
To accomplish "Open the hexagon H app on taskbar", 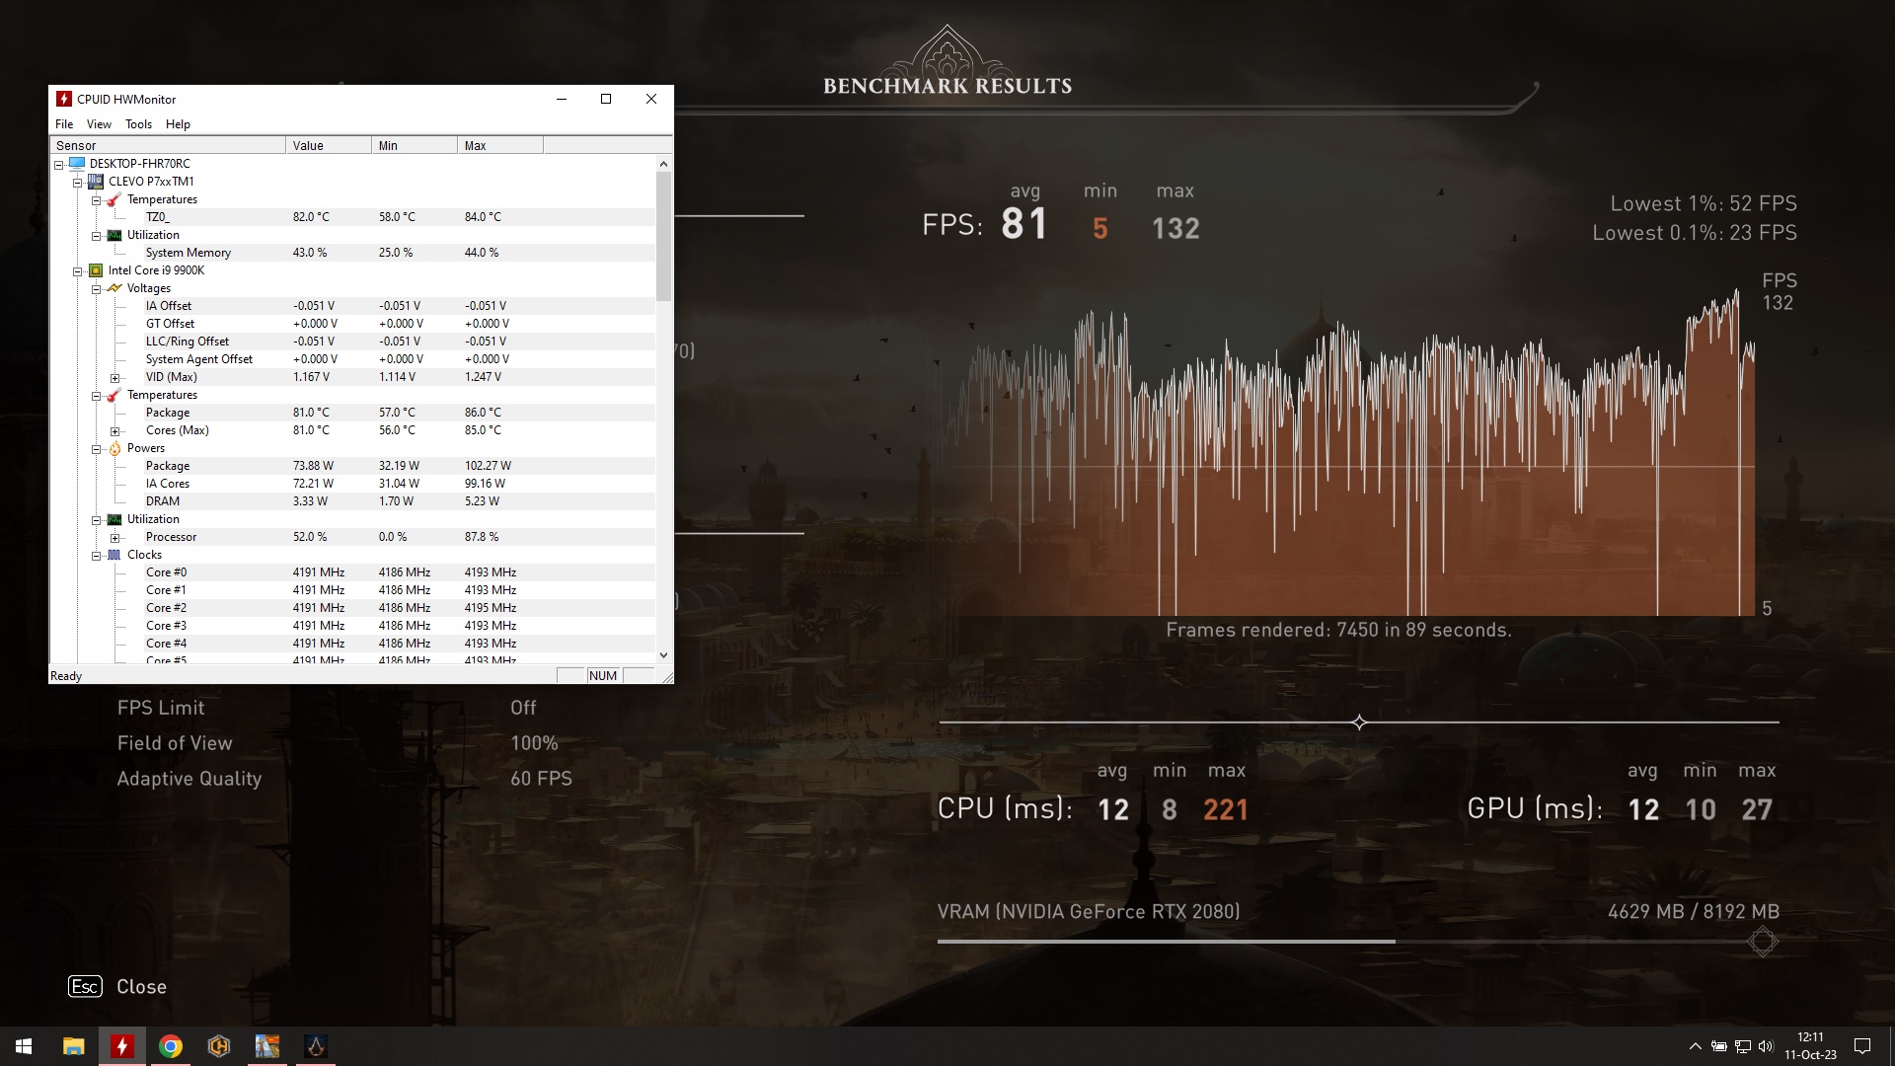I will pyautogui.click(x=219, y=1046).
